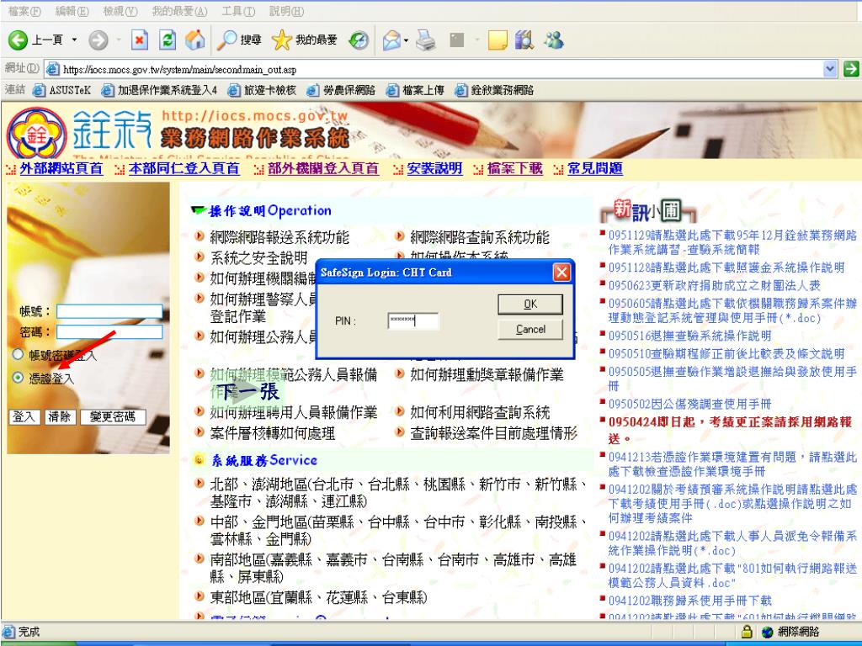Open the Research books icon
Viewport: 862px width, 646px height.
pos(524,40)
